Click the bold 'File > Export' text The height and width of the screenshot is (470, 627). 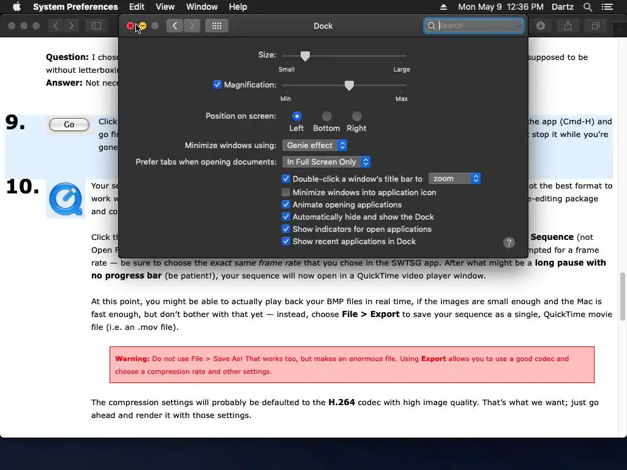tap(370, 314)
